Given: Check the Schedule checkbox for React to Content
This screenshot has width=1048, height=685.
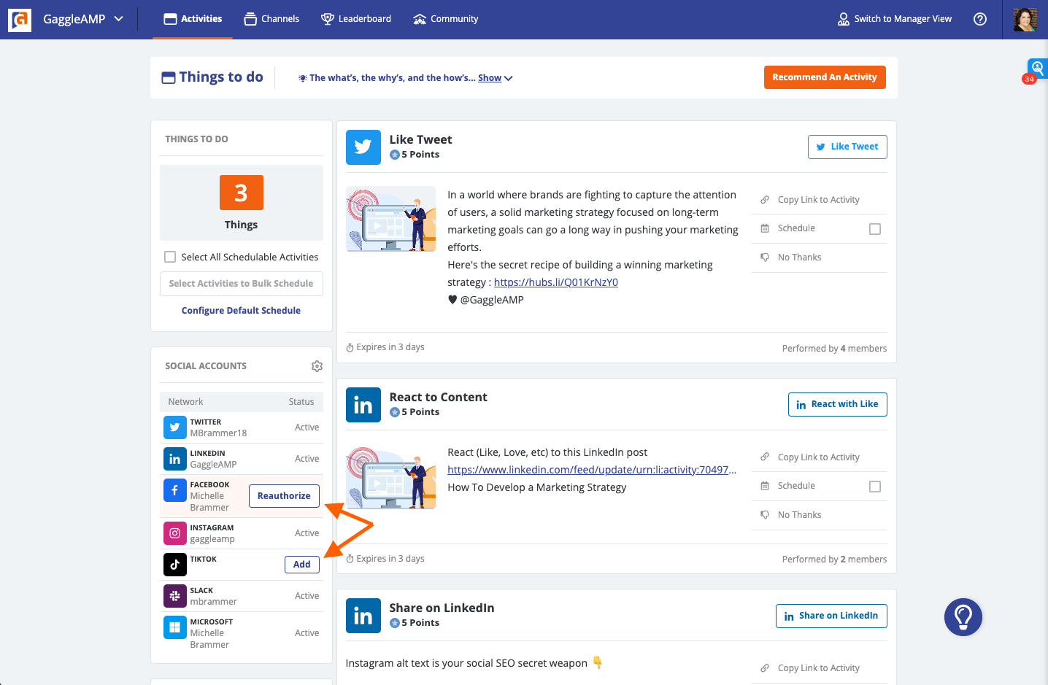Looking at the screenshot, I should pyautogui.click(x=875, y=487).
